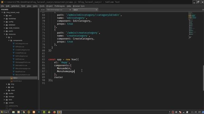Open CreateCategory.vue in sidebar
Image resolution: width=204 pixels, height=114 pixels.
pyautogui.click(x=23, y=50)
